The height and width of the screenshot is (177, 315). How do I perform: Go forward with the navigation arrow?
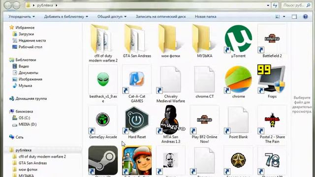point(16,5)
